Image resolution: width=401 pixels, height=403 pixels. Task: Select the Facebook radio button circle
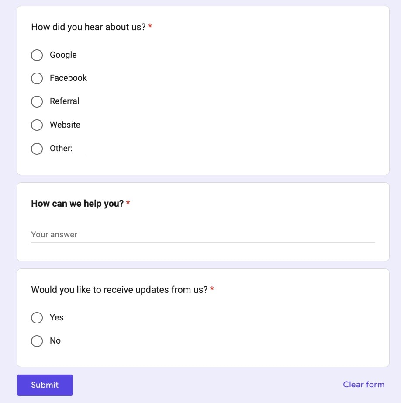pos(37,78)
